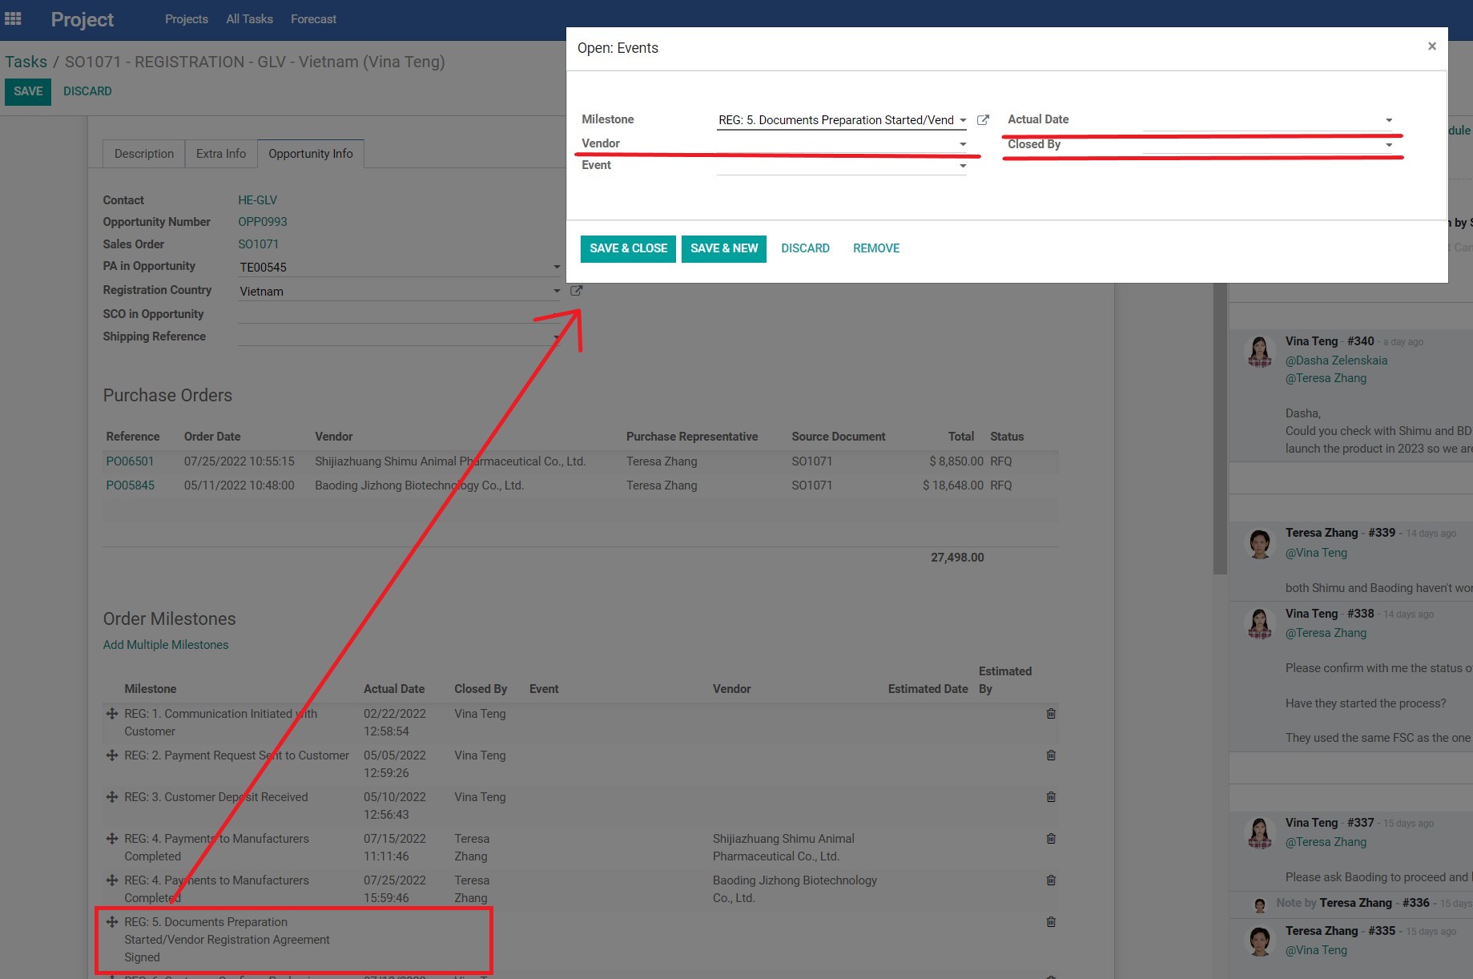The height and width of the screenshot is (979, 1473).
Task: Click Vina Teng avatar on message #340
Action: coord(1260,351)
